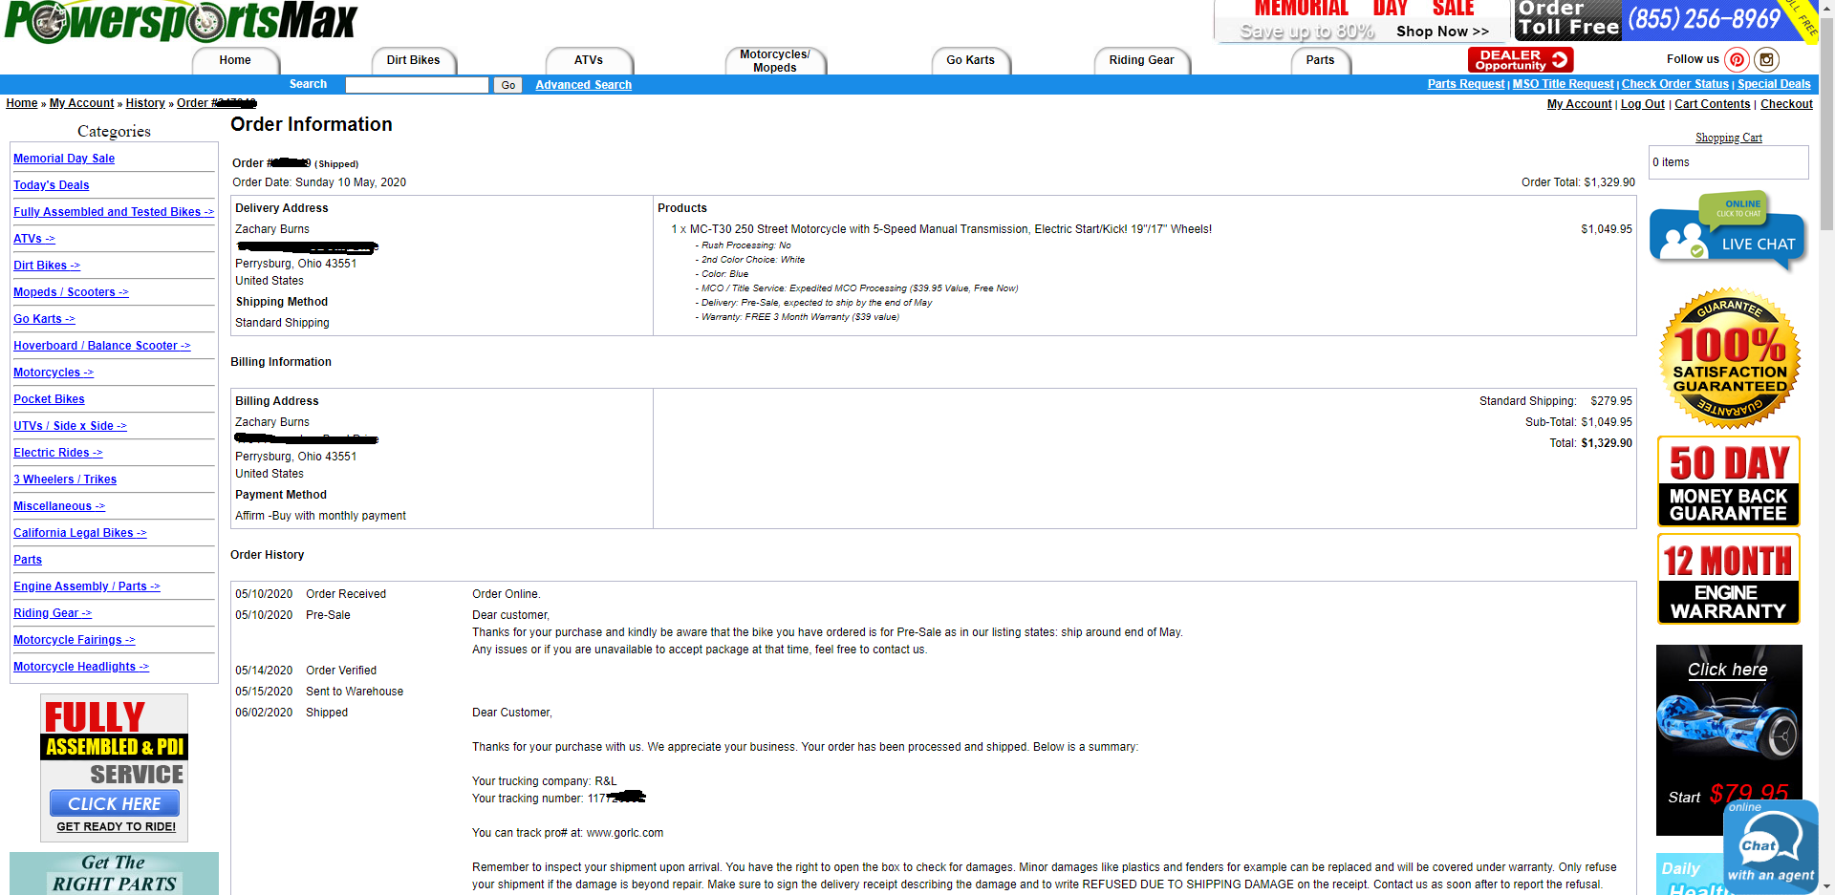This screenshot has height=895, width=1835.
Task: Click the PowersportsMax logo
Action: (181, 21)
